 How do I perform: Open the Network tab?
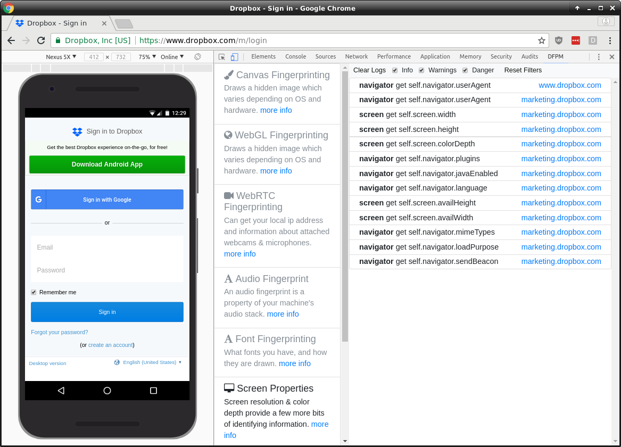(357, 56)
